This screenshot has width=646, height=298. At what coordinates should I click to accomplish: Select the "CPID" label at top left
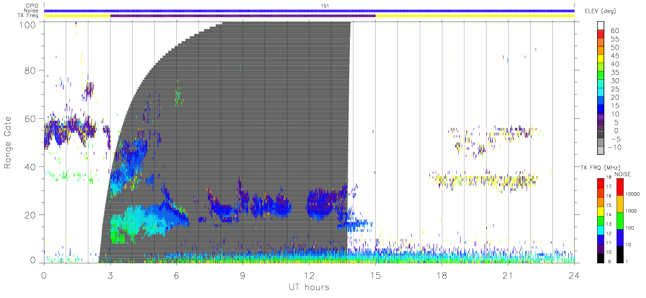[32, 6]
